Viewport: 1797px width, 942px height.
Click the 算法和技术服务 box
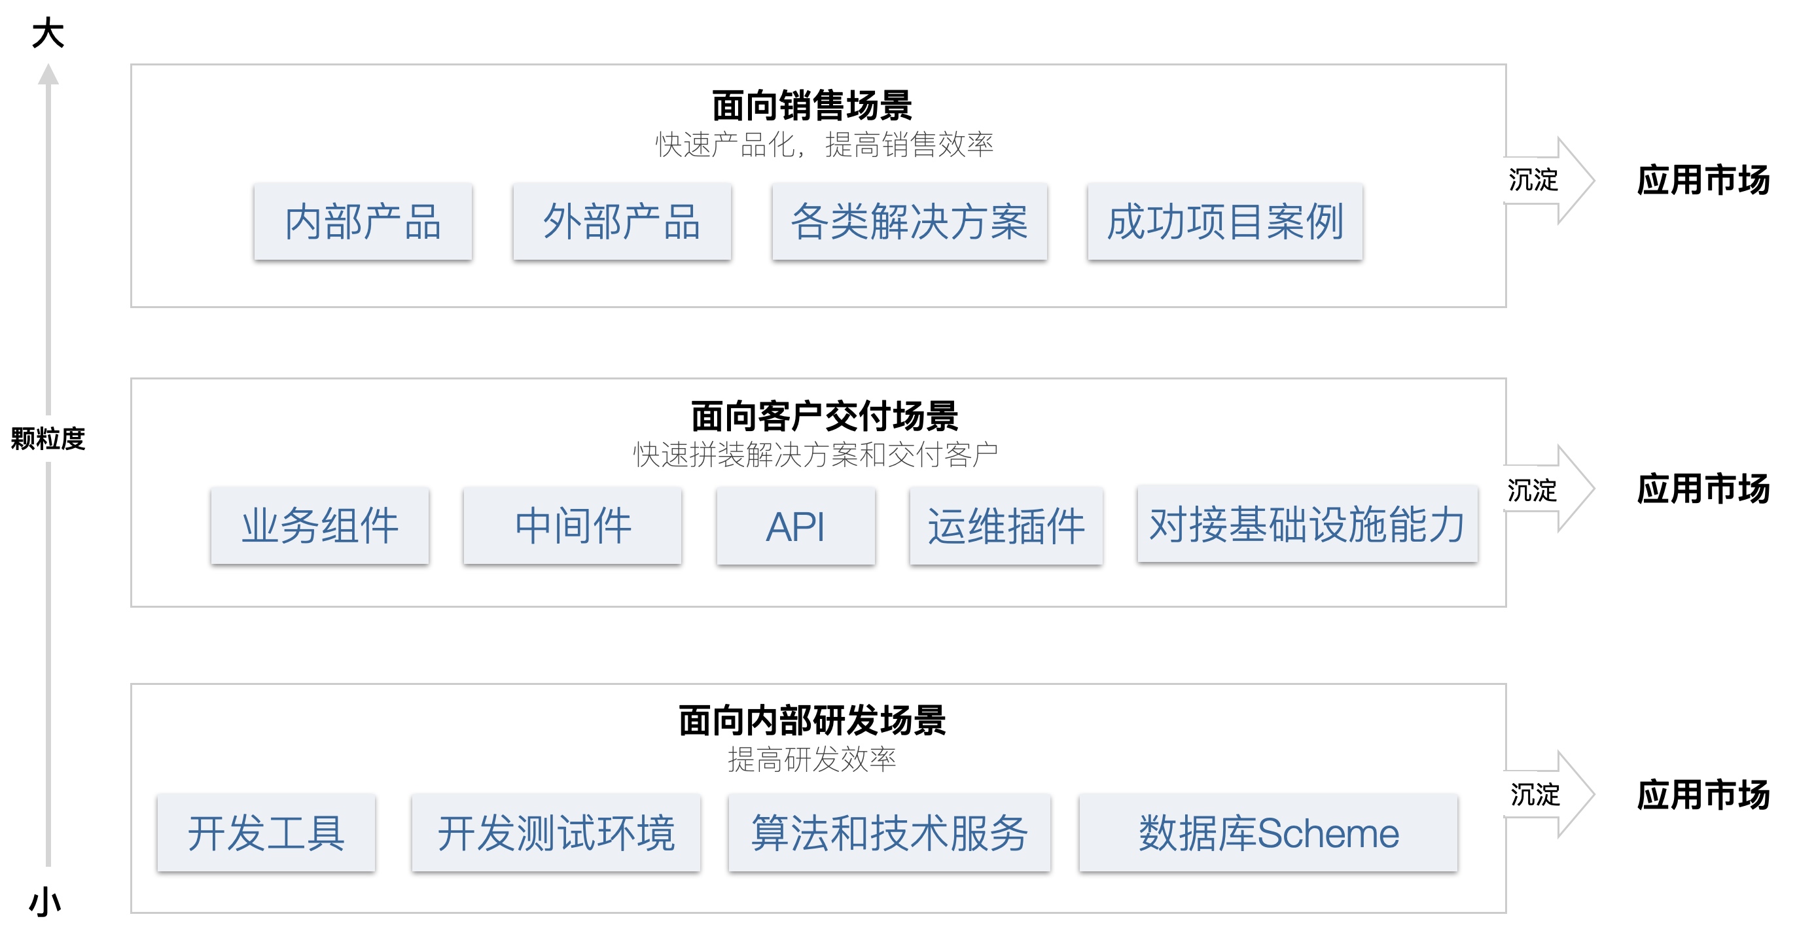click(889, 833)
